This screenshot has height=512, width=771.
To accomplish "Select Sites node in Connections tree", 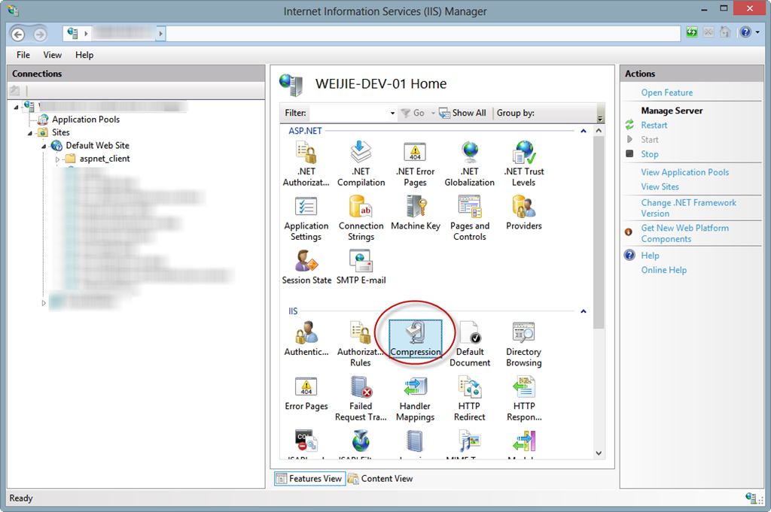I will click(x=61, y=132).
